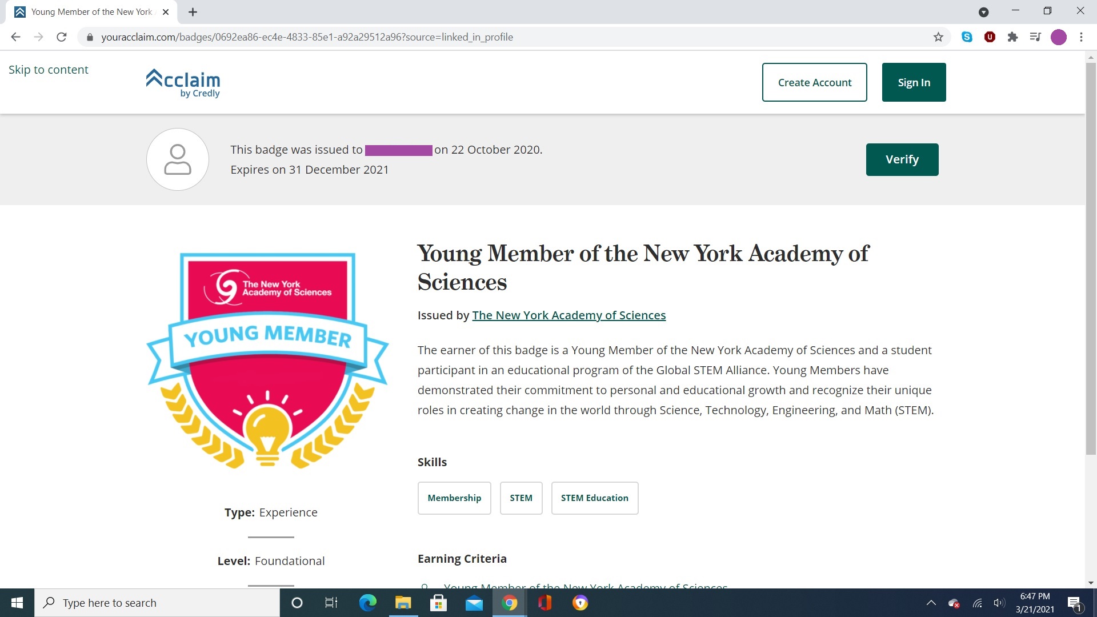Open the Windows Start menu
1097x617 pixels.
pos(17,603)
